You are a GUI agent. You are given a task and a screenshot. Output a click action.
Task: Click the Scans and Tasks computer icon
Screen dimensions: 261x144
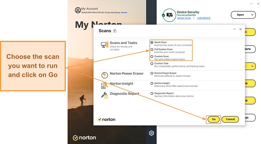104,45
